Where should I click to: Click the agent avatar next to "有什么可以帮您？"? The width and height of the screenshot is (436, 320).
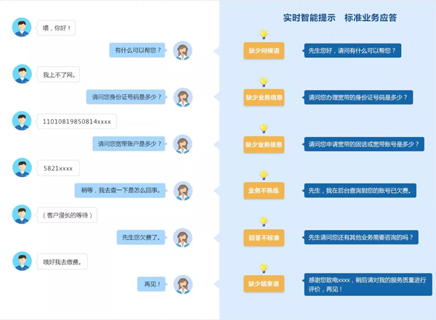tap(183, 51)
